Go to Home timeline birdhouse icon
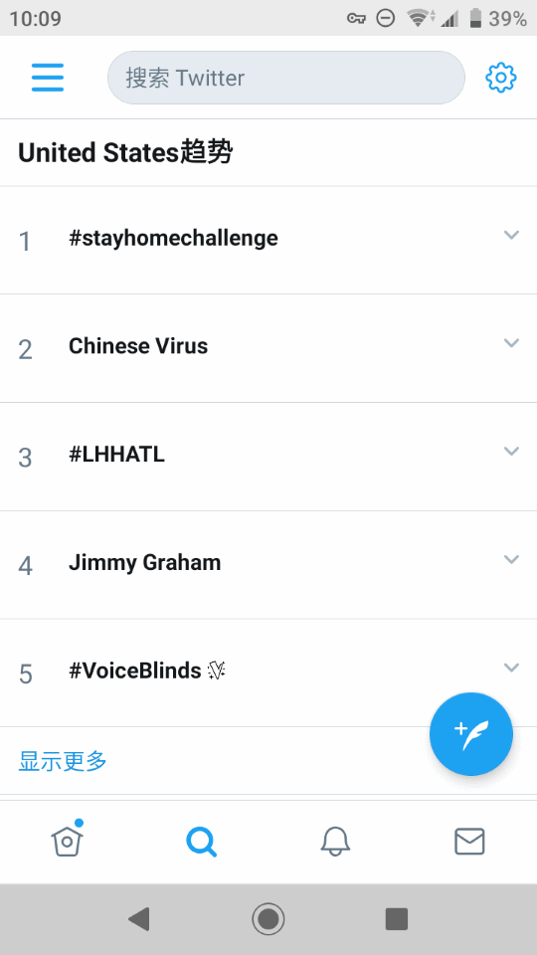Viewport: 537px width, 955px height. point(67,840)
